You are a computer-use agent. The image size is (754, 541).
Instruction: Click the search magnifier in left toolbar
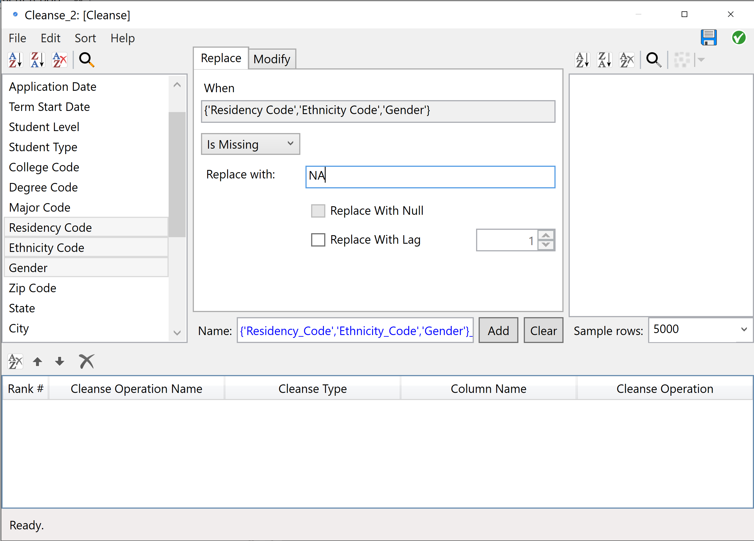click(x=86, y=60)
